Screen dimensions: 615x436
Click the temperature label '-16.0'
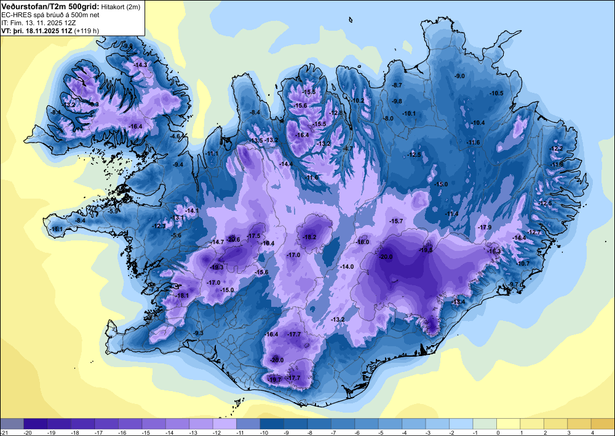362,242
